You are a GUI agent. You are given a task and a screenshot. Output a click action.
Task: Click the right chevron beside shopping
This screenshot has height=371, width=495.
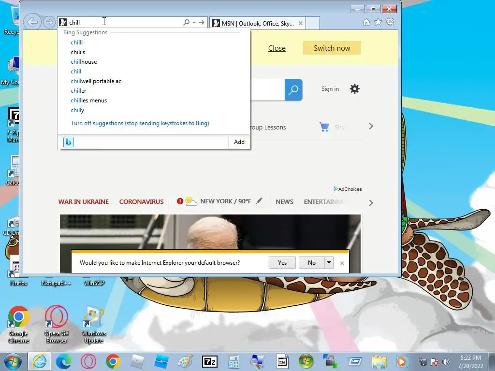click(371, 127)
